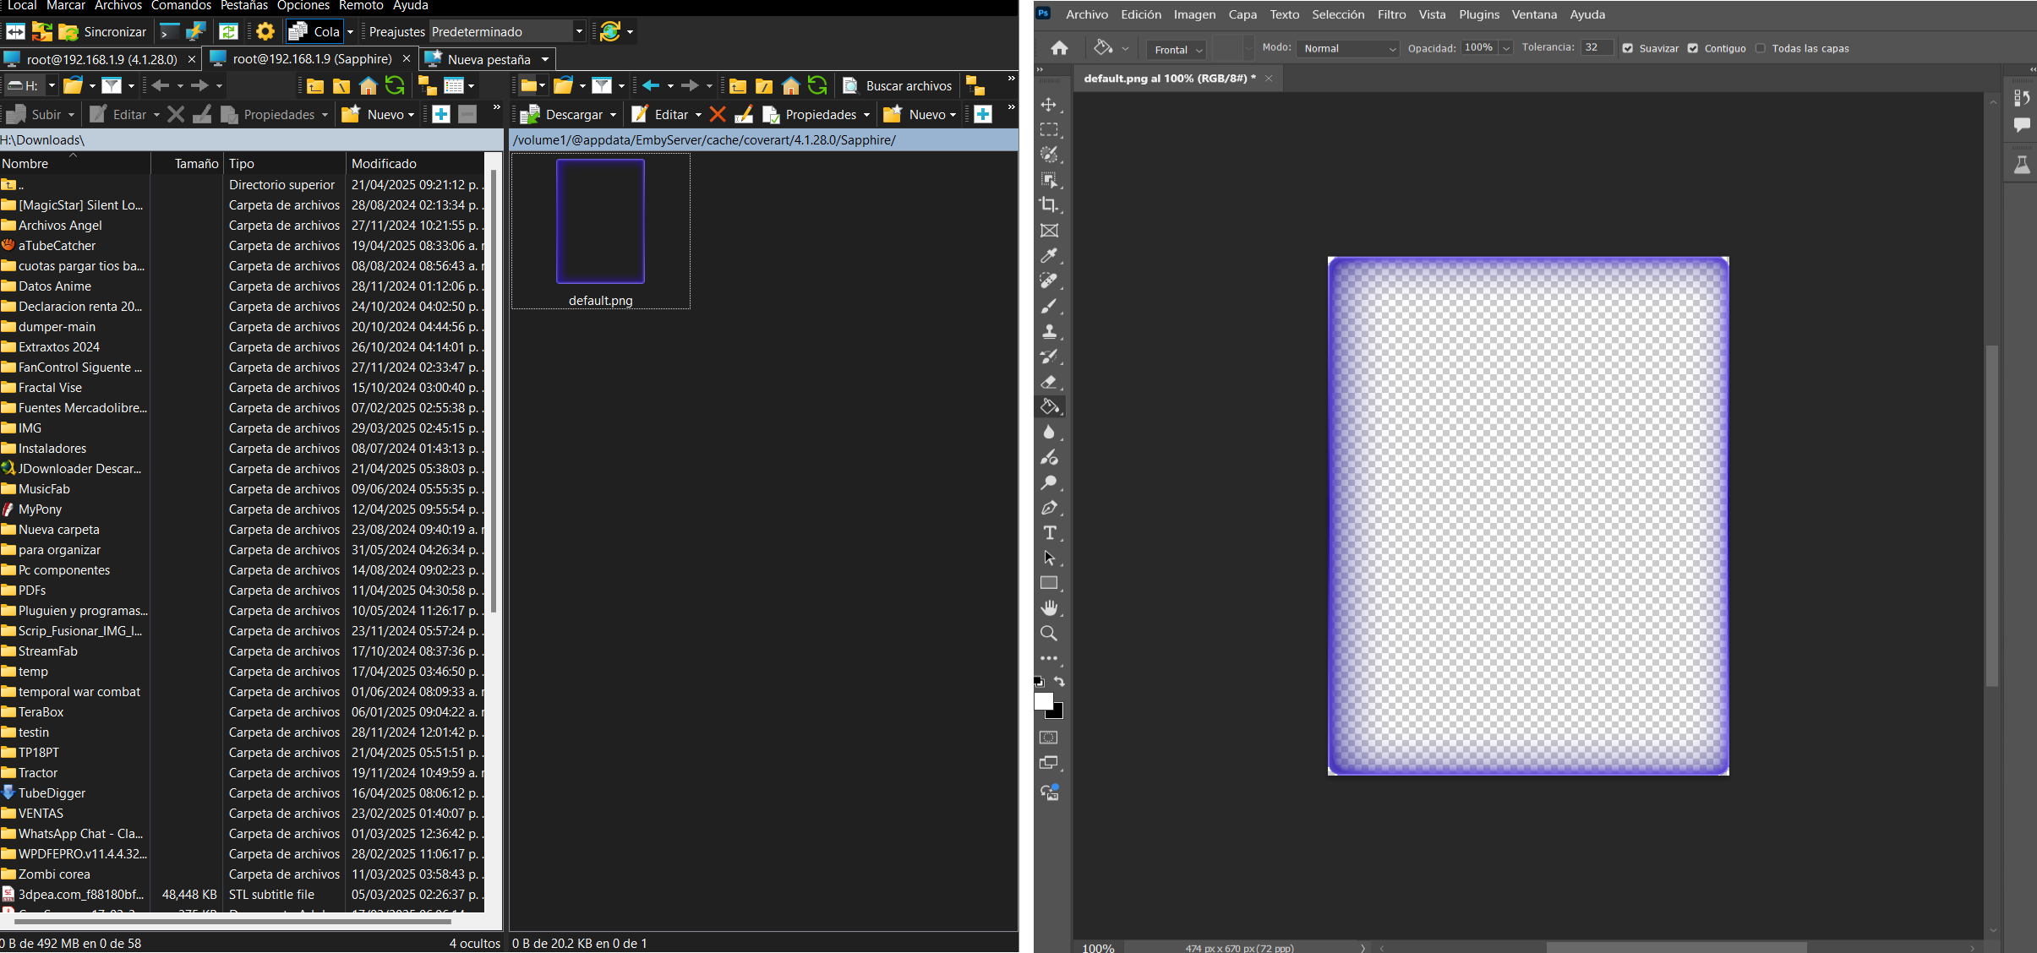This screenshot has height=953, width=2037.
Task: Select the Eraser tool
Action: (x=1050, y=382)
